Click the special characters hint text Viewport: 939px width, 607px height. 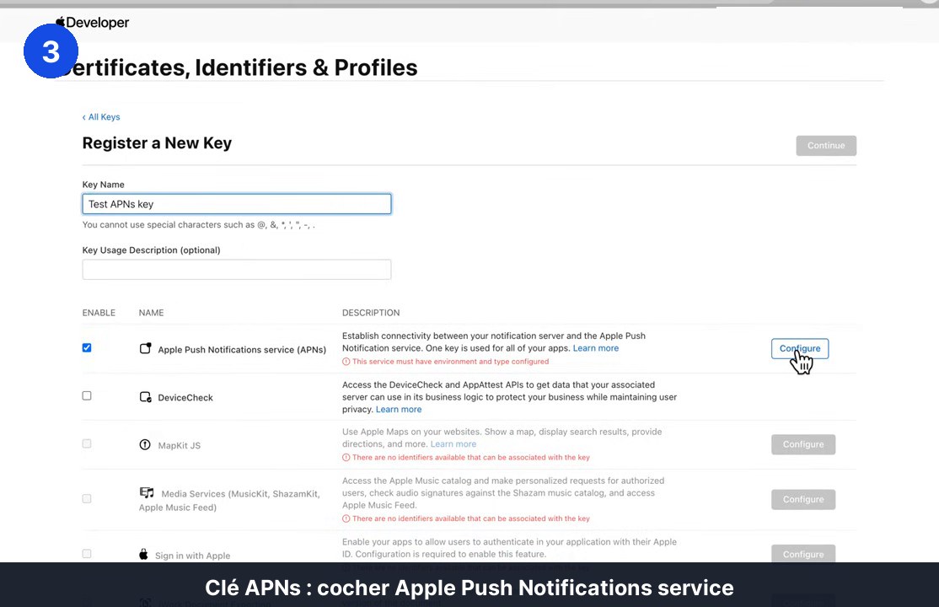199,225
